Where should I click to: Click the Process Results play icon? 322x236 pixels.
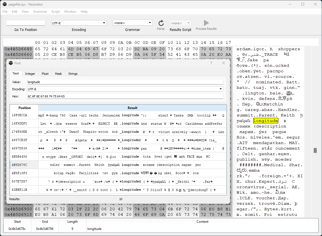click(x=206, y=23)
